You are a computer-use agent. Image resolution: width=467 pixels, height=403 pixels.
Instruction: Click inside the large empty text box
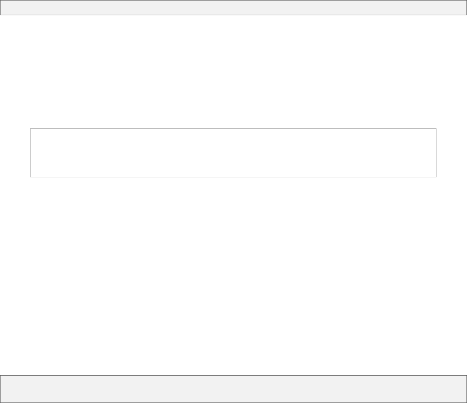[x=233, y=153]
